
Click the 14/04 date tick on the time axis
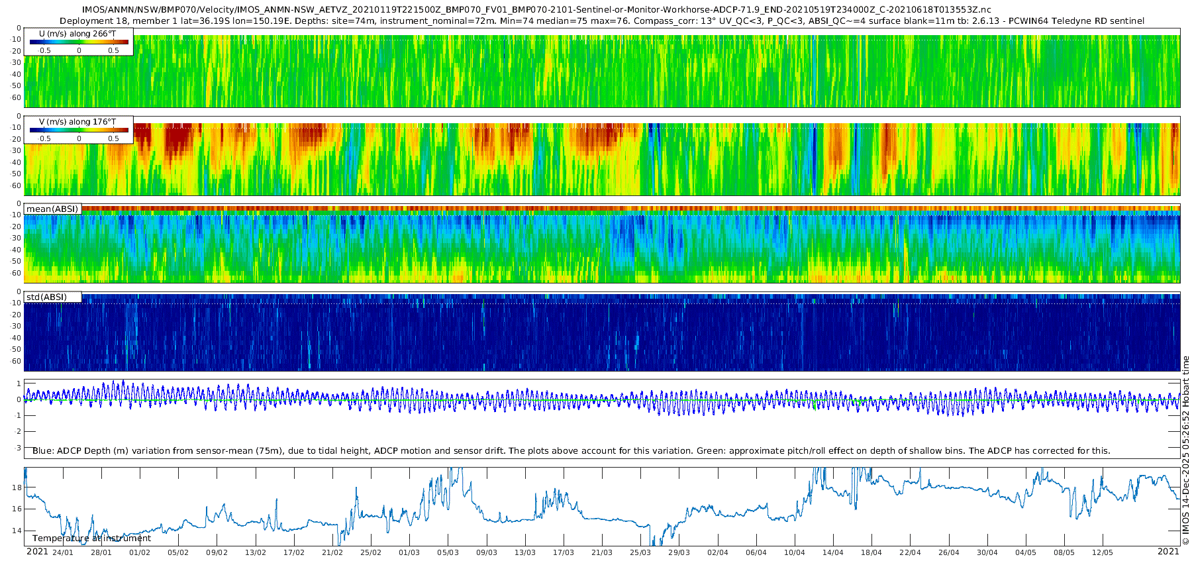(833, 552)
